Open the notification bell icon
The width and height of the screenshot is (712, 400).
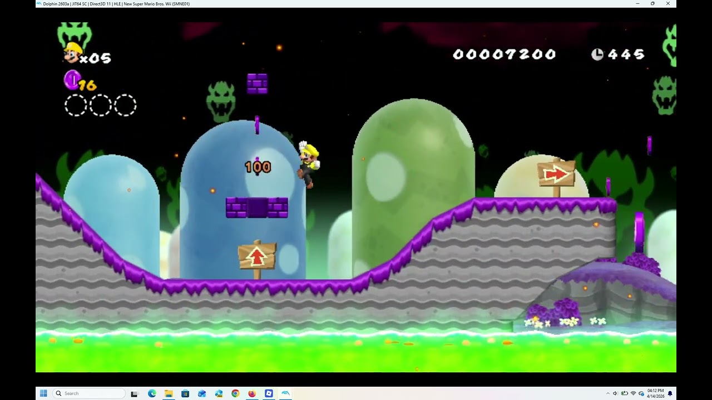point(670,393)
